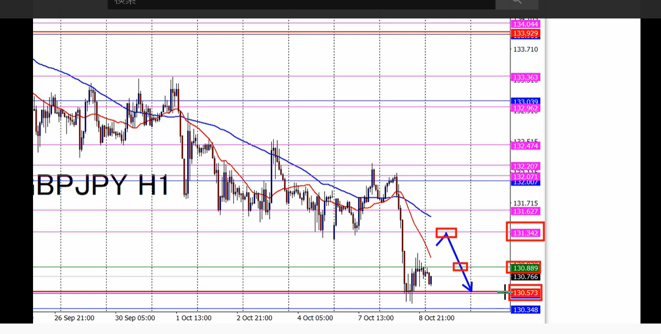The height and width of the screenshot is (334, 661).
Task: Click the red boxed 130.573 label
Action: (x=525, y=293)
